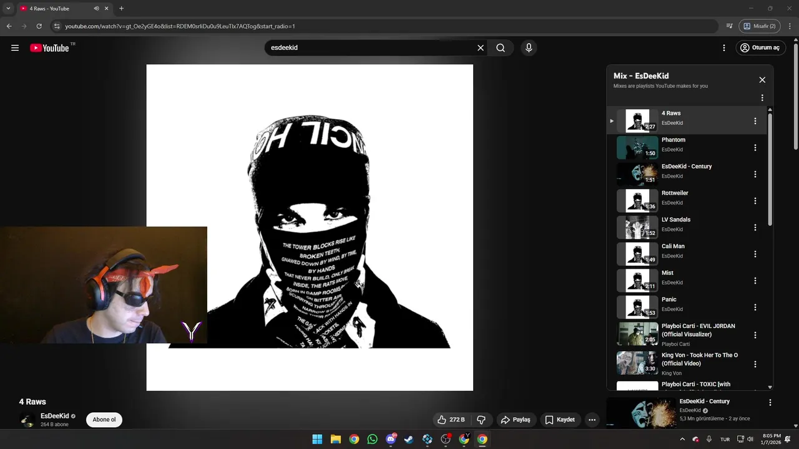Select the Rottweiler thumbnail in playlist

pyautogui.click(x=637, y=201)
